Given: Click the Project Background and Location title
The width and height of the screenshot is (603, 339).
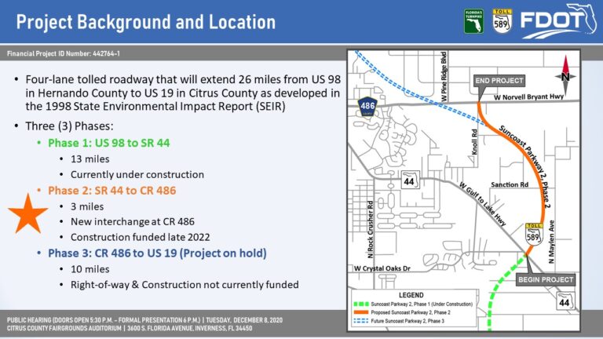Looking at the screenshot, I should 146,22.
